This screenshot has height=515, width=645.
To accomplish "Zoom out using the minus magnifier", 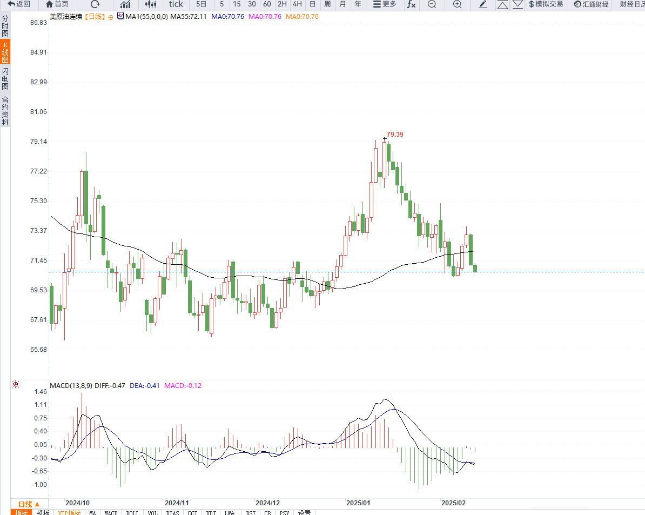I will click(x=432, y=4).
